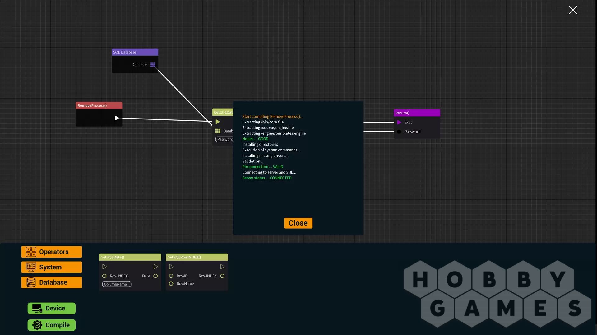Select the Return() node header
Viewport: 597px width, 335px height.
click(417, 113)
